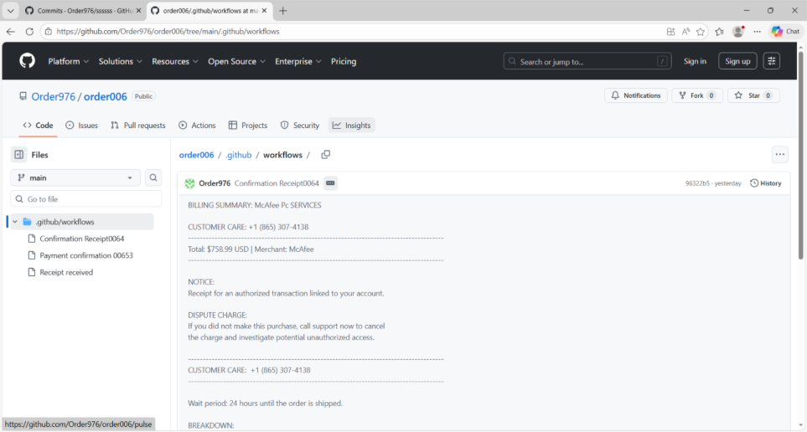The height and width of the screenshot is (432, 807).
Task: Switch to the Commits Order976/ssssss tab
Action: tap(85, 10)
